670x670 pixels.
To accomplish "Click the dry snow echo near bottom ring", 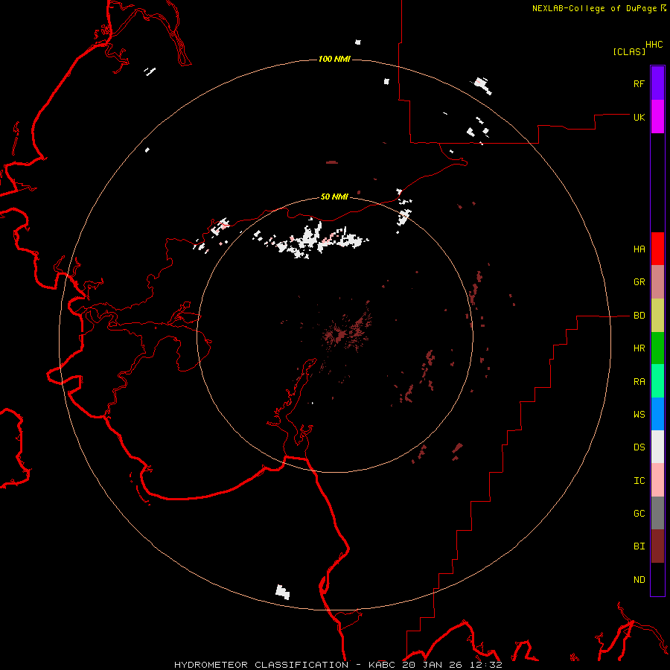I will pos(282,592).
